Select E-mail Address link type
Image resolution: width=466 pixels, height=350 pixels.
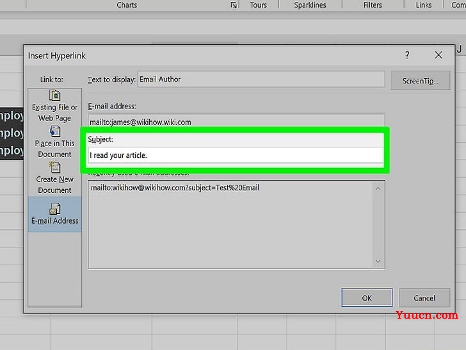(54, 213)
